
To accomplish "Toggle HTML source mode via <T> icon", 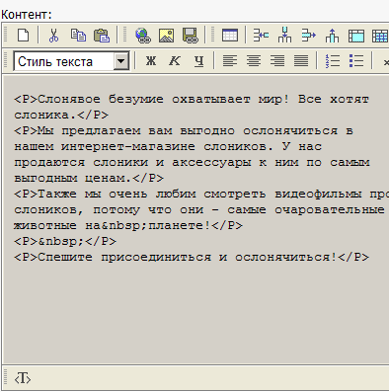I will click(x=23, y=378).
